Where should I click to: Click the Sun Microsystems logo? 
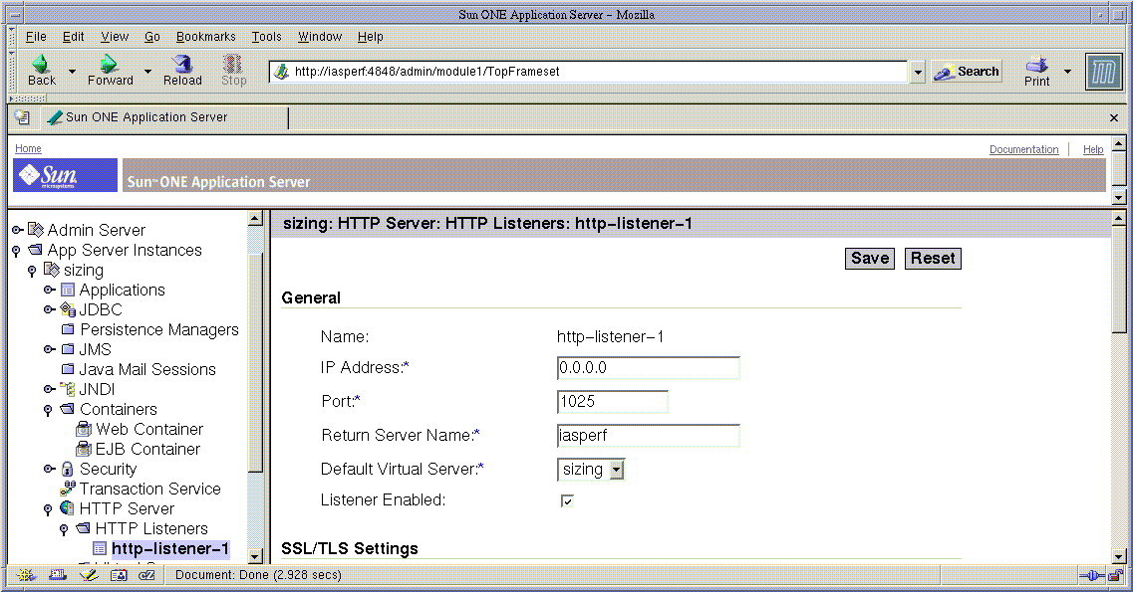[x=65, y=175]
